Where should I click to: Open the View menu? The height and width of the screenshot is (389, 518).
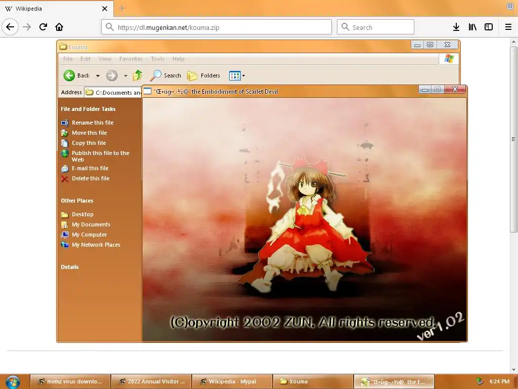coord(105,59)
